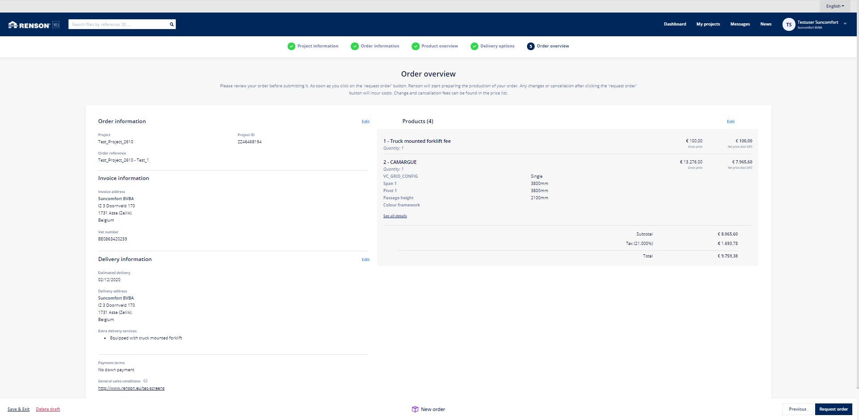The height and width of the screenshot is (420, 859).
Task: Click the search magnifier icon
Action: (171, 25)
